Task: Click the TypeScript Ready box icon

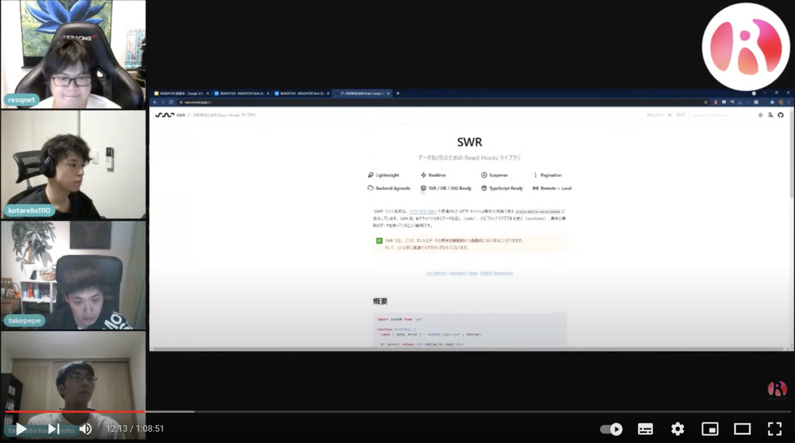Action: point(484,188)
